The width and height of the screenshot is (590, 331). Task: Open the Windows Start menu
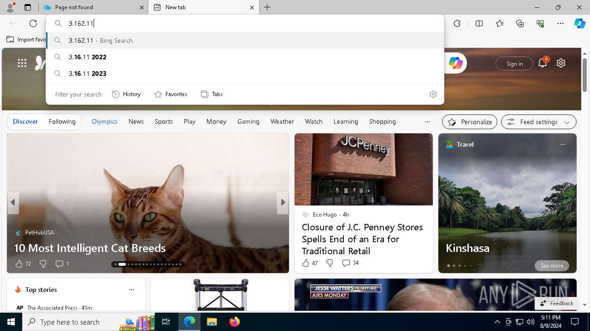click(11, 322)
